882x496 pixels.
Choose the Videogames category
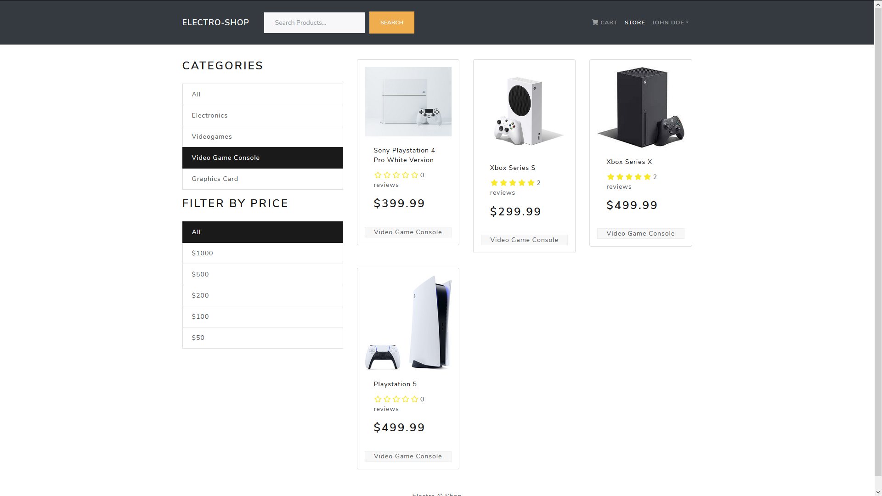[x=263, y=136]
